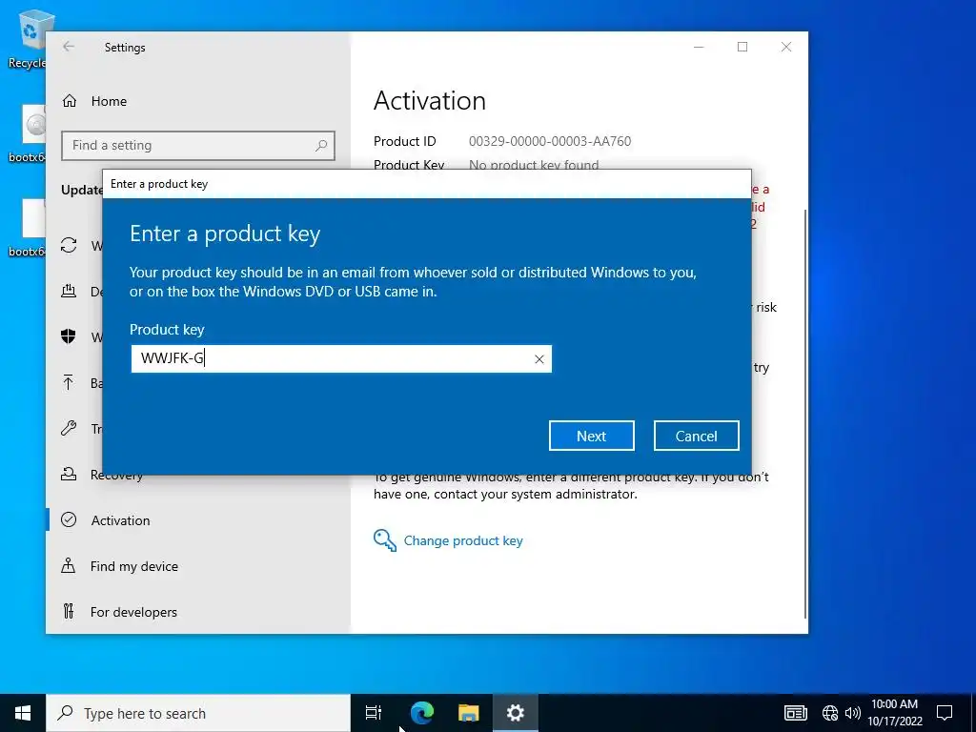Click the taskbar search box
The image size is (976, 732).
198,713
